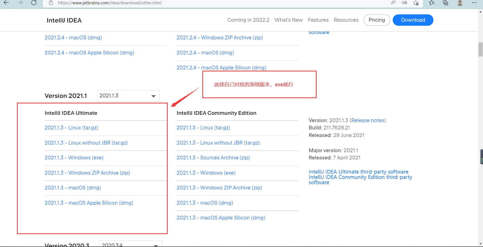This screenshot has width=483, height=247.
Task: Open the collections icon
Action: point(446,3)
